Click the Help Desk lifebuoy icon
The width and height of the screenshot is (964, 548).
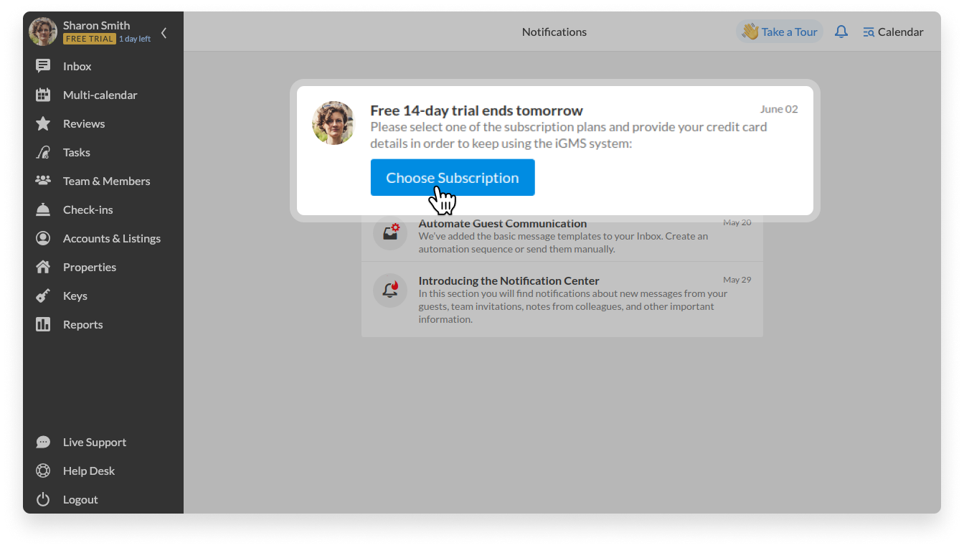pos(43,471)
